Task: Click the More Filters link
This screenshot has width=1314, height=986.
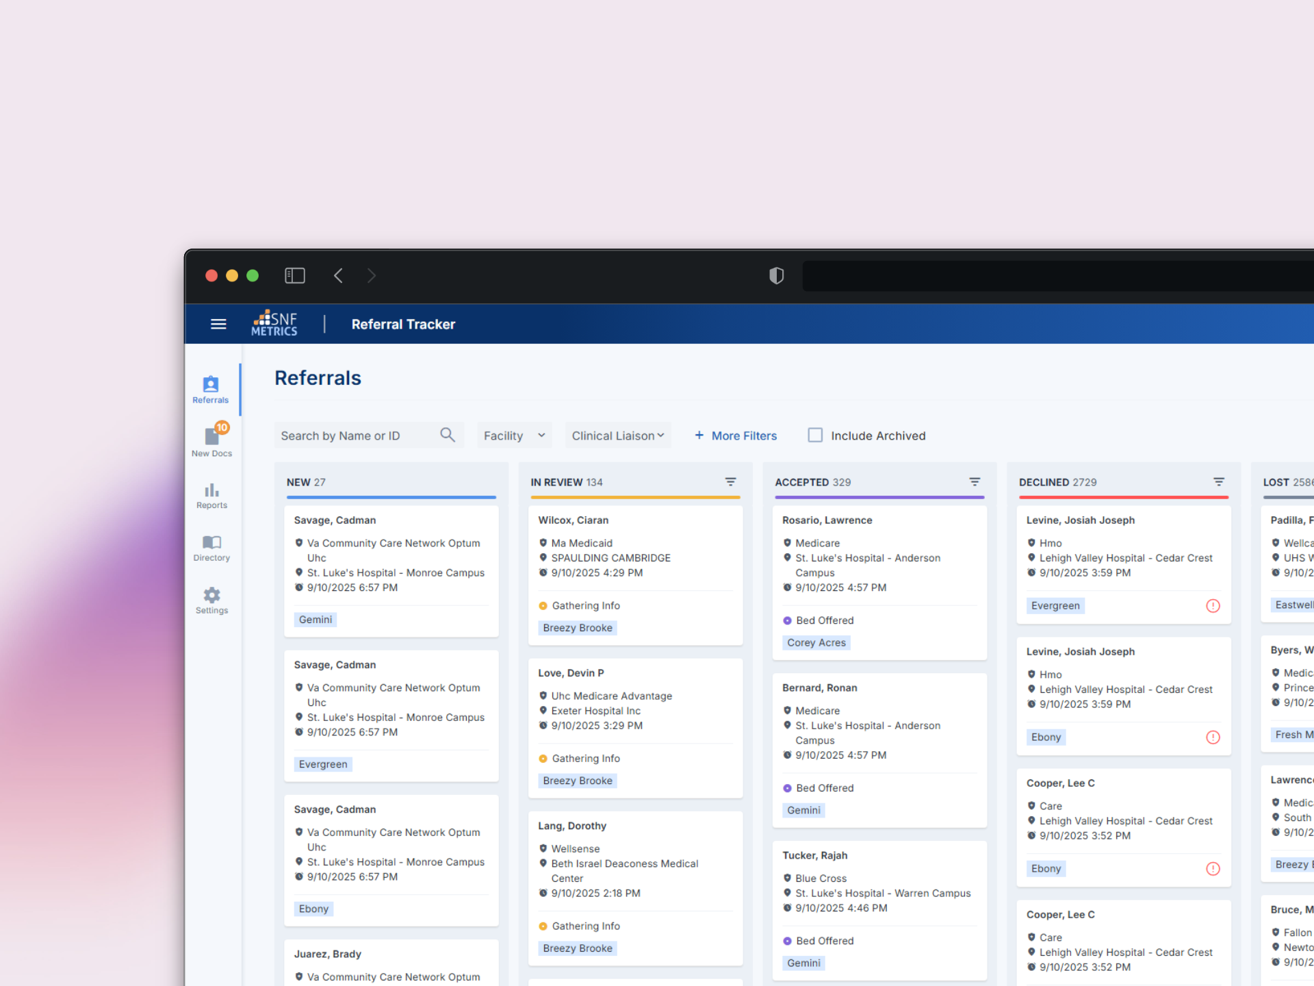Action: coord(736,435)
